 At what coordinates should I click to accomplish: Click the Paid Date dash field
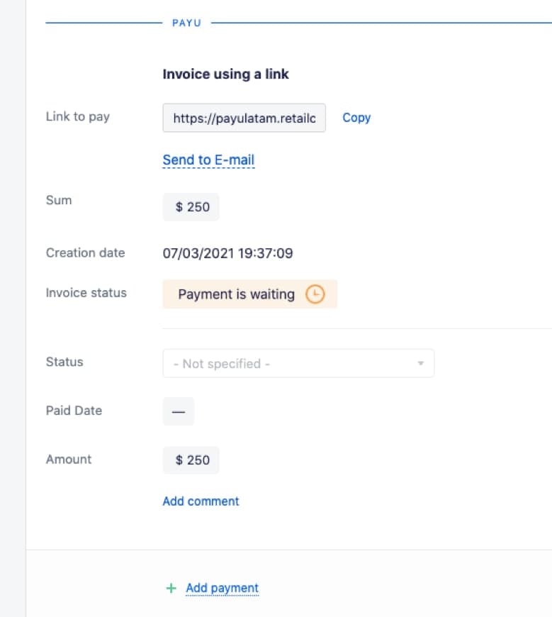coord(179,411)
